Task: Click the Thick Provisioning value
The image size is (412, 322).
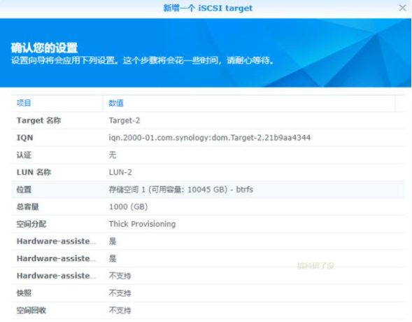Action: 142,224
